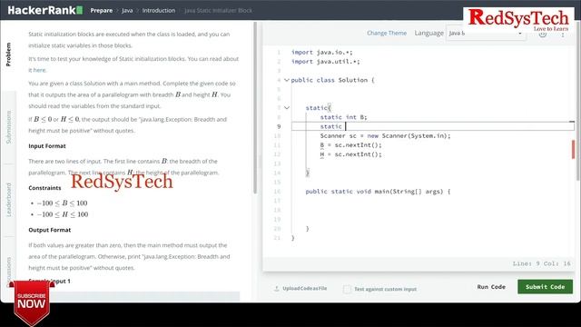Select the Problem side tab
The height and width of the screenshot is (327, 581).
click(x=8, y=54)
